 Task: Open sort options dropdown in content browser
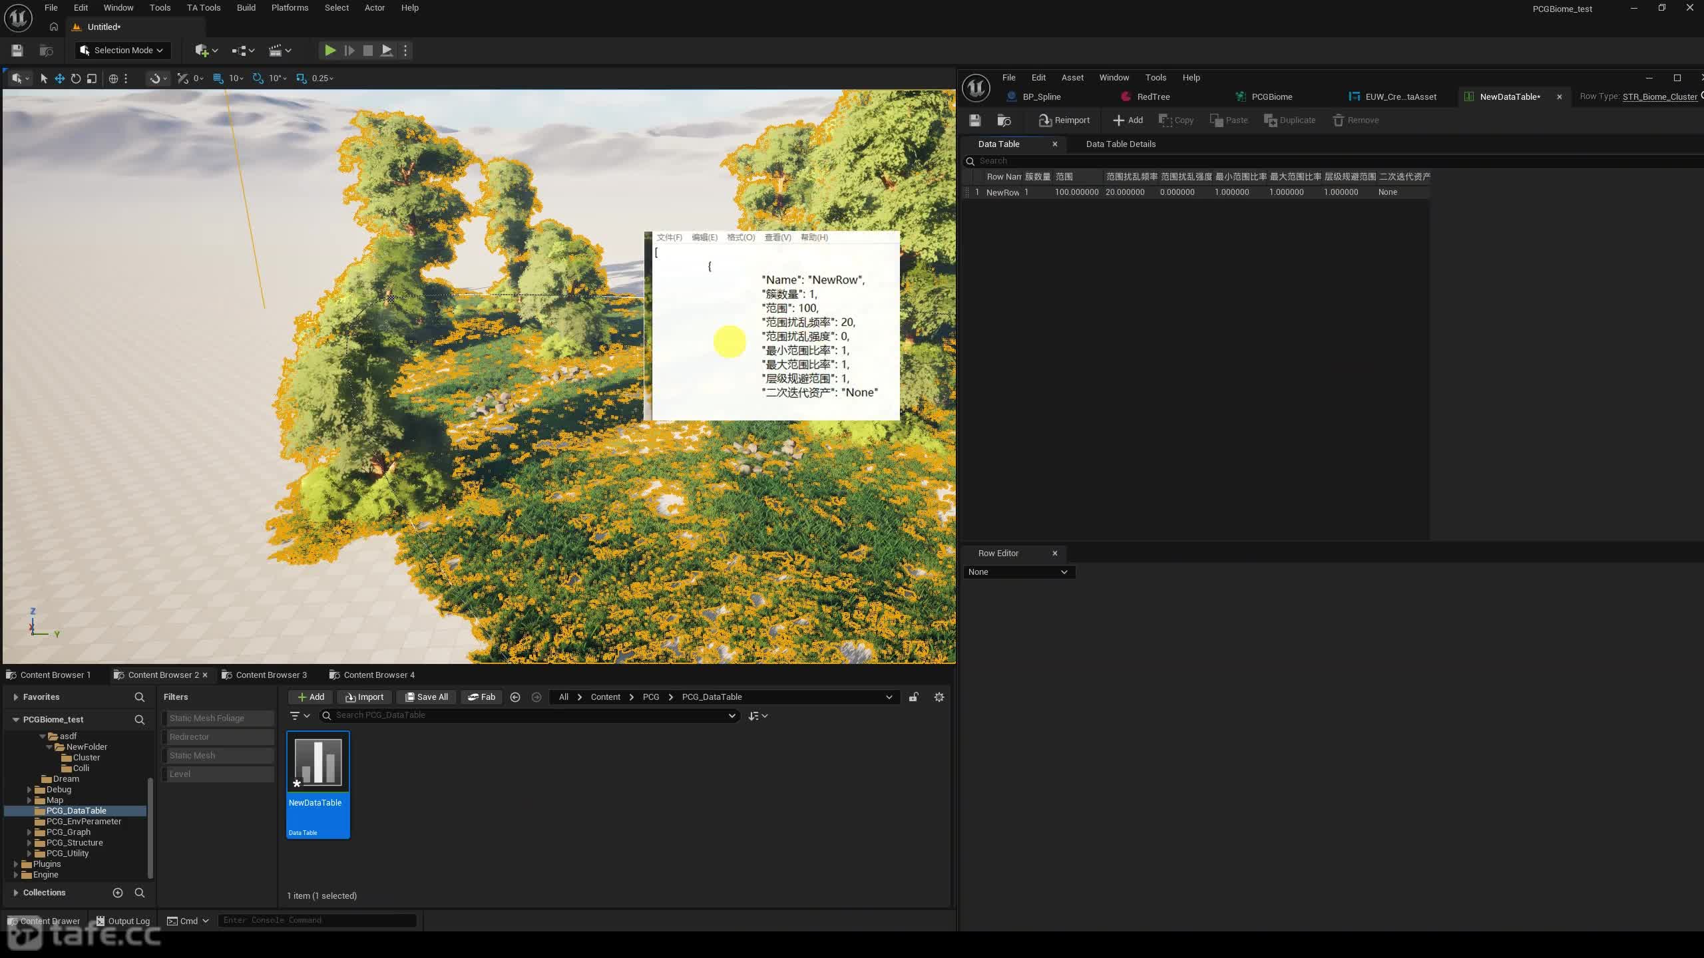tap(758, 716)
